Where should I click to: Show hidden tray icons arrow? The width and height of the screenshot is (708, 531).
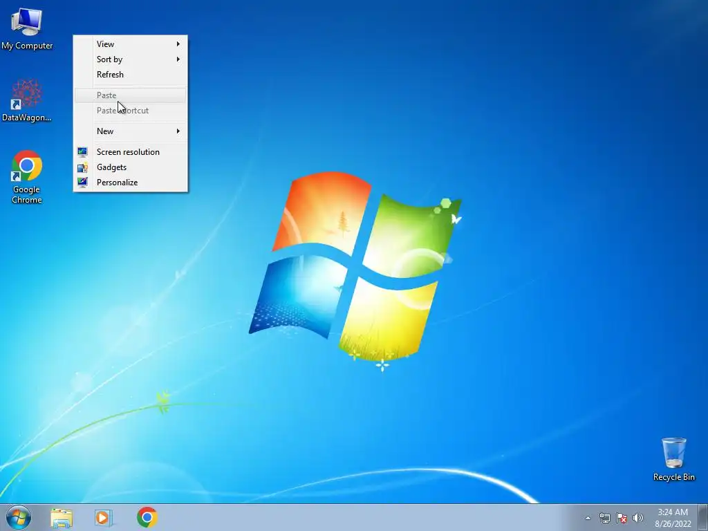click(588, 518)
